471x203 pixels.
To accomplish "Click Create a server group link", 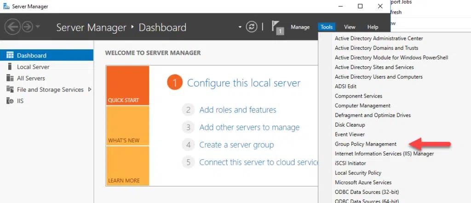I will pos(236,145).
